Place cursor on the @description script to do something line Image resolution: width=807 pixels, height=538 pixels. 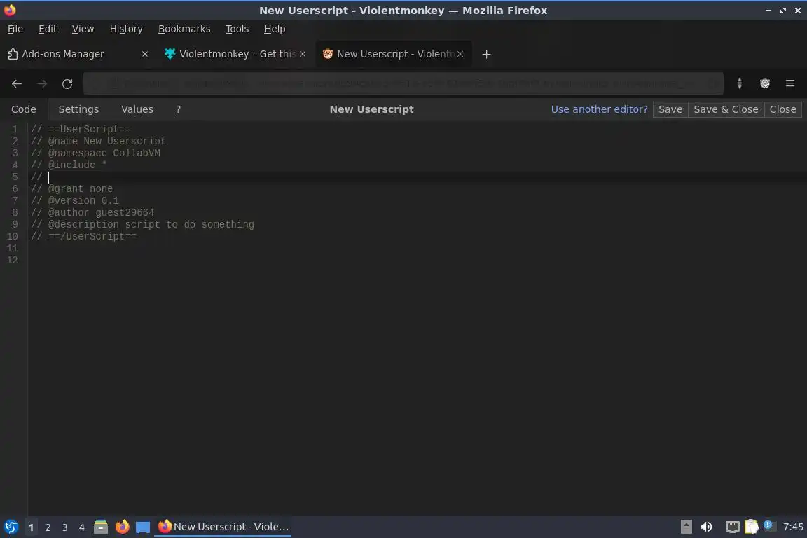pos(143,224)
